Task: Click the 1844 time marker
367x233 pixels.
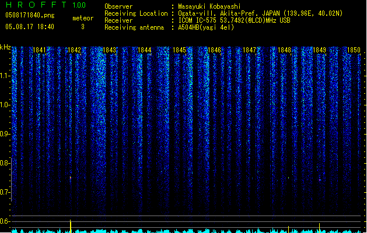Action: coord(145,50)
